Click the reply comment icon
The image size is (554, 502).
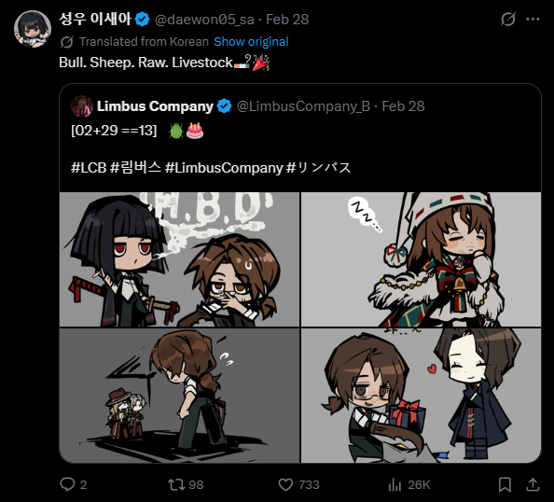coord(67,484)
